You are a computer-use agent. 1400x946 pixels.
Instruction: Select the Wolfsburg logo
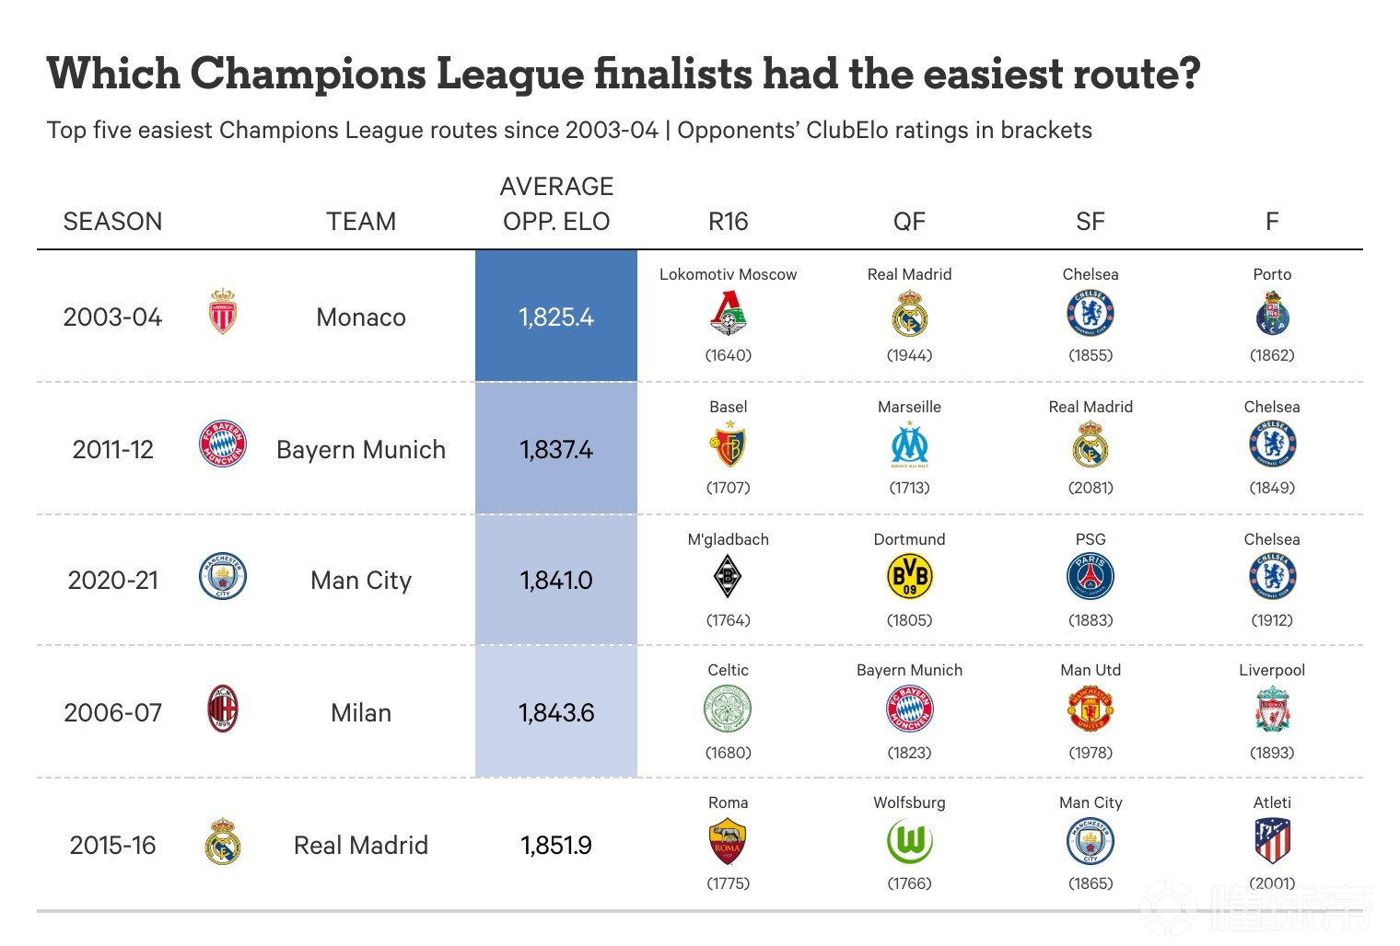pyautogui.click(x=909, y=842)
